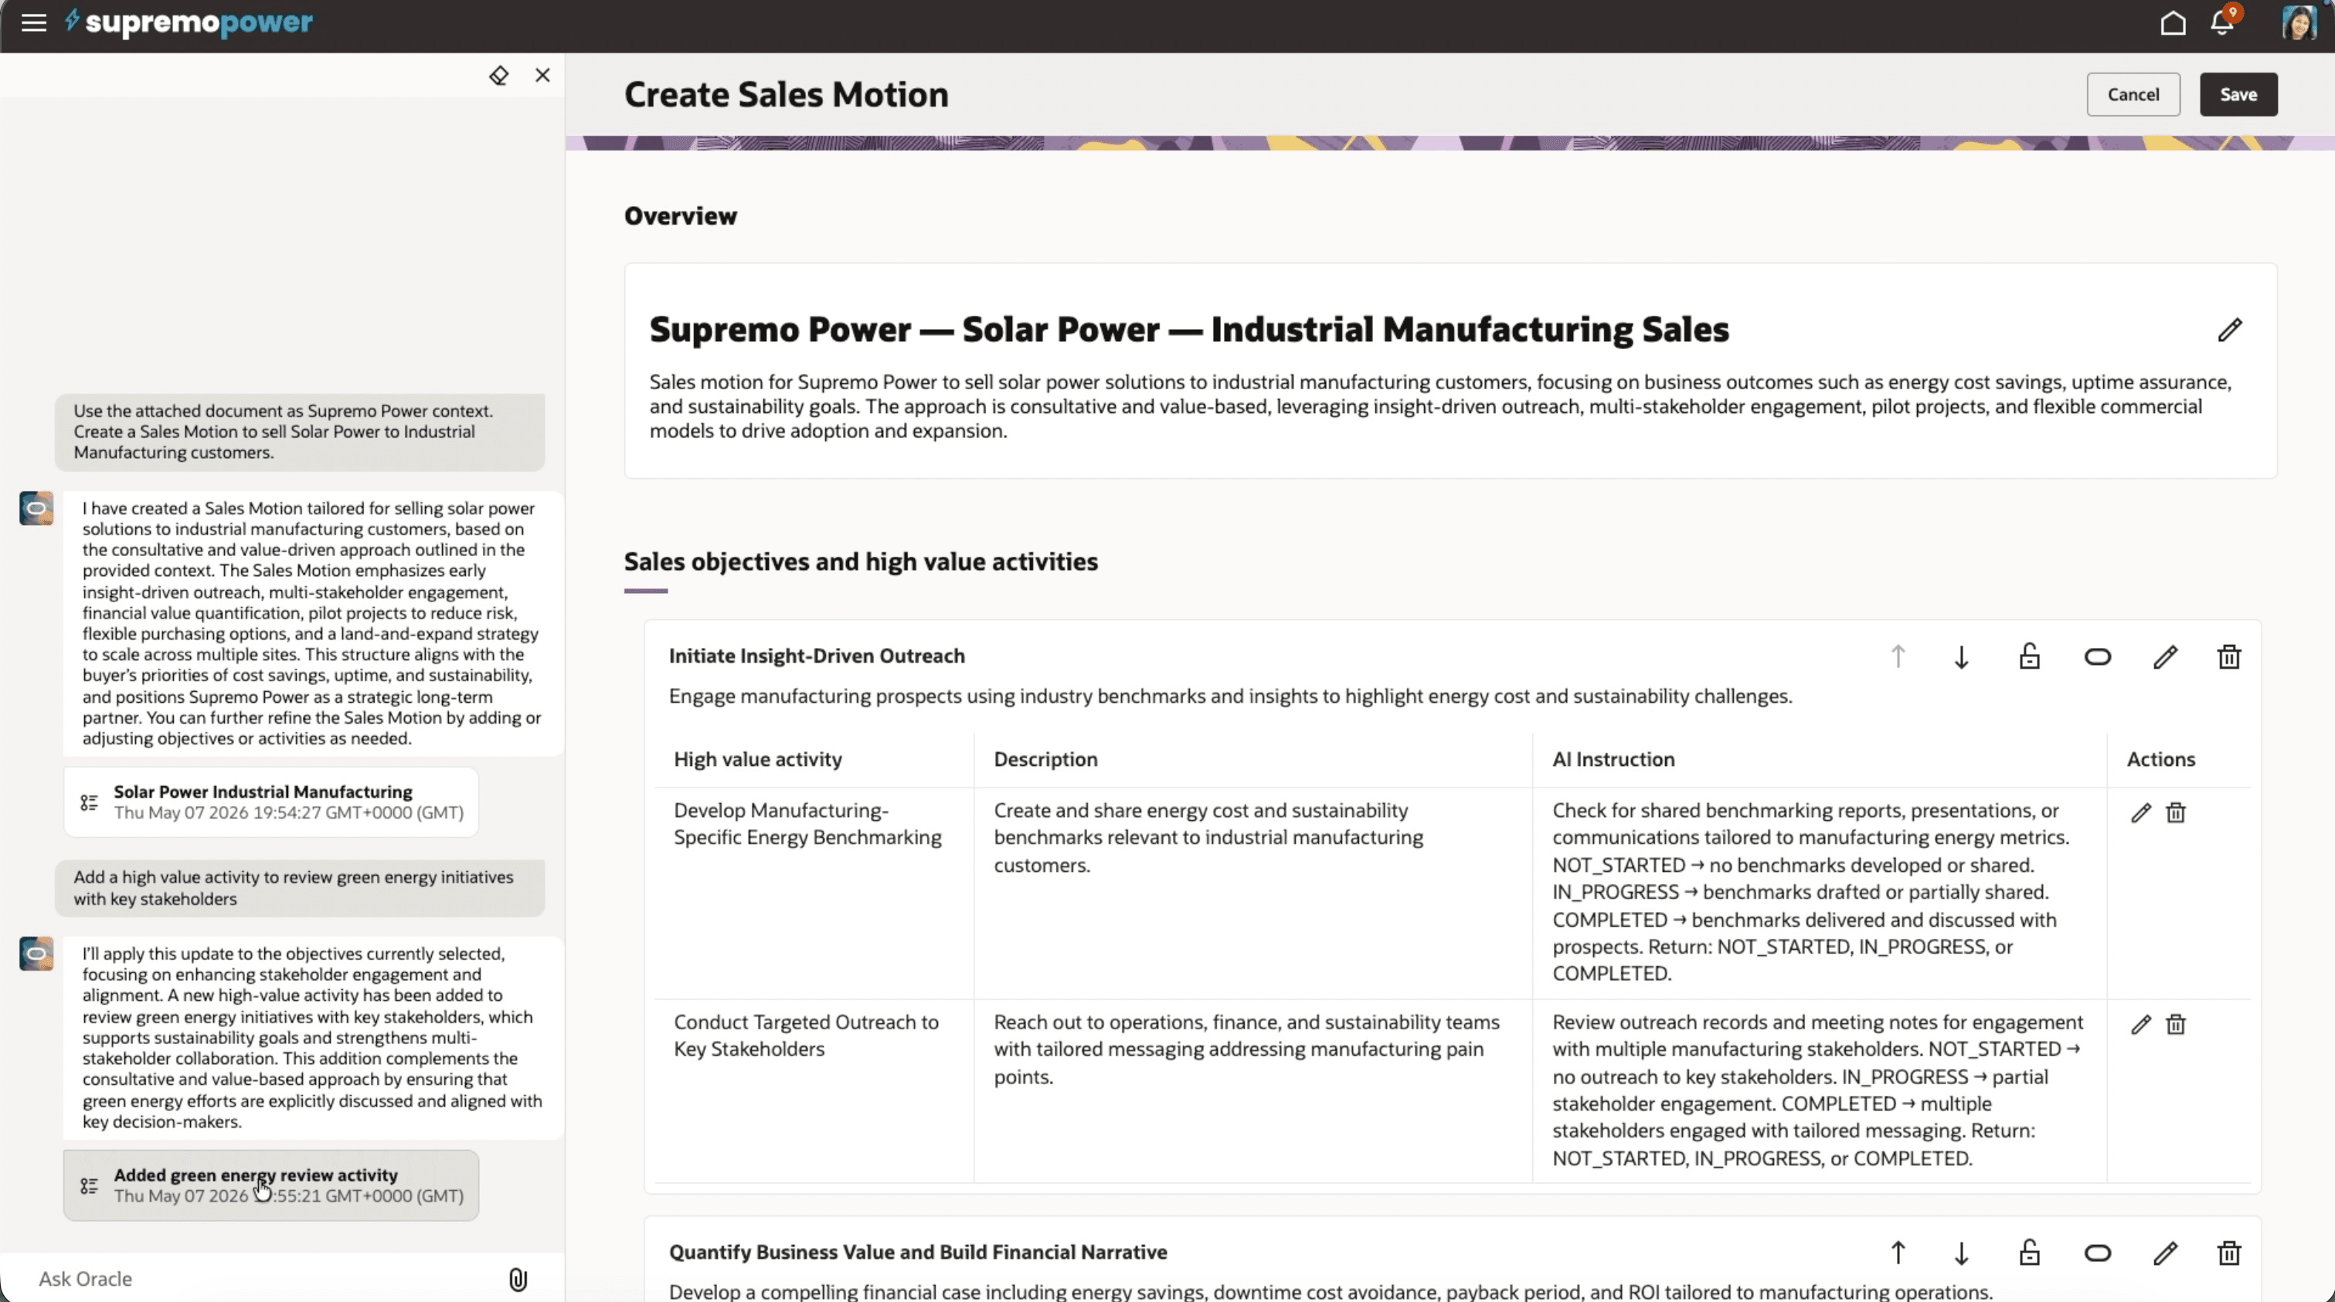Edit the Develop Manufacturing-Specific Energy Benchmarking activity
Screen dimensions: 2335x1302
(2141, 812)
